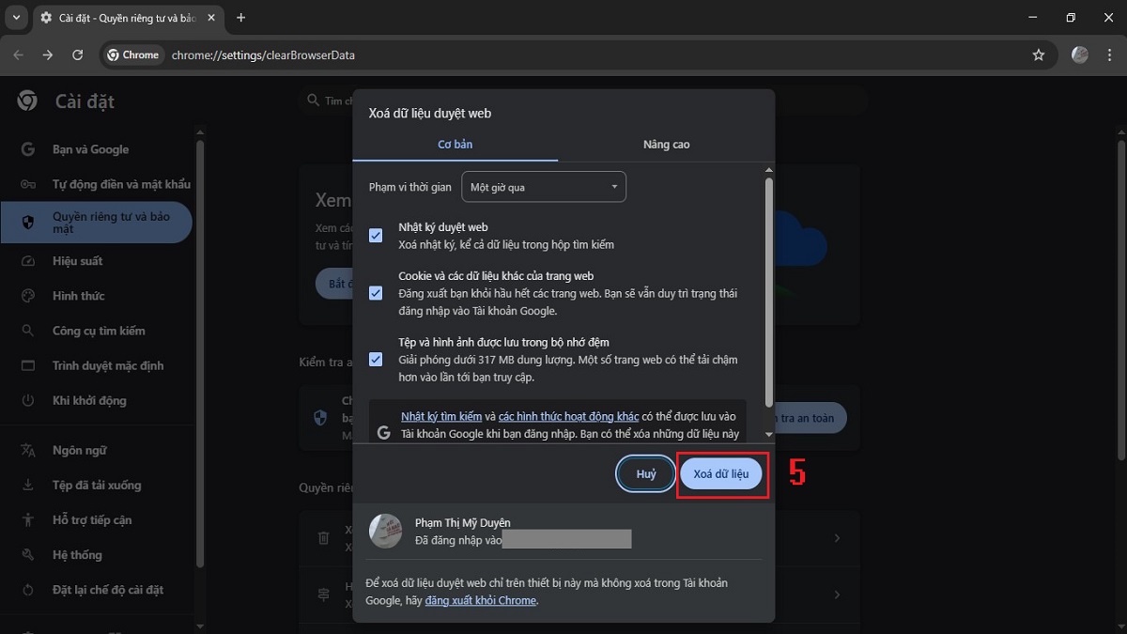Click the Phạm Thị Mỹ Duyên profile picture

pyautogui.click(x=386, y=532)
